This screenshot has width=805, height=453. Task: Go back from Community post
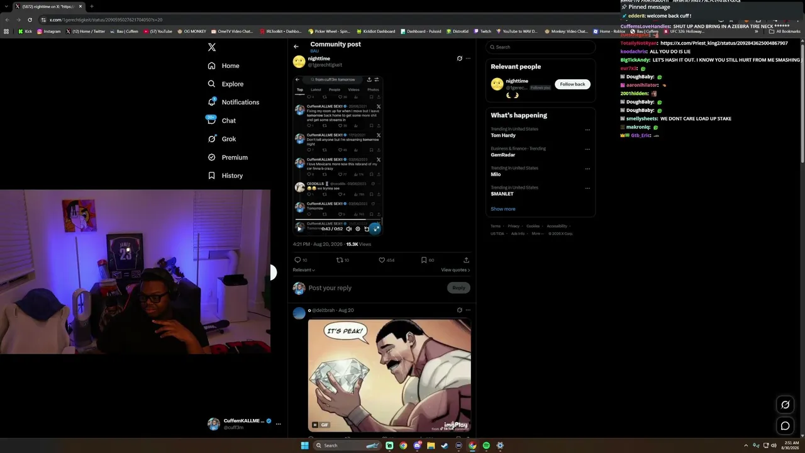(296, 47)
